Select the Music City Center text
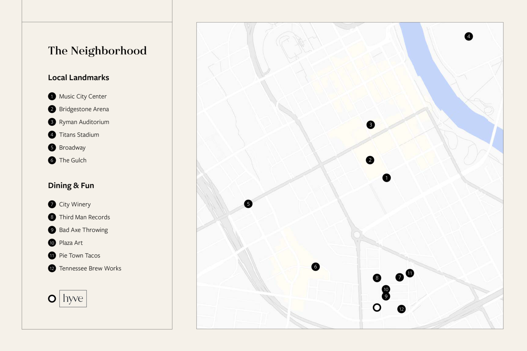The width and height of the screenshot is (527, 351). [83, 96]
